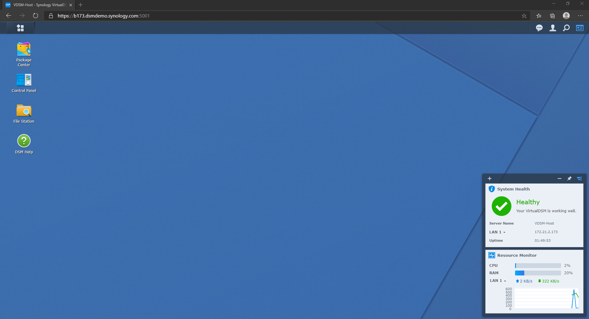Reload the browser page
The height and width of the screenshot is (319, 589).
click(x=36, y=16)
